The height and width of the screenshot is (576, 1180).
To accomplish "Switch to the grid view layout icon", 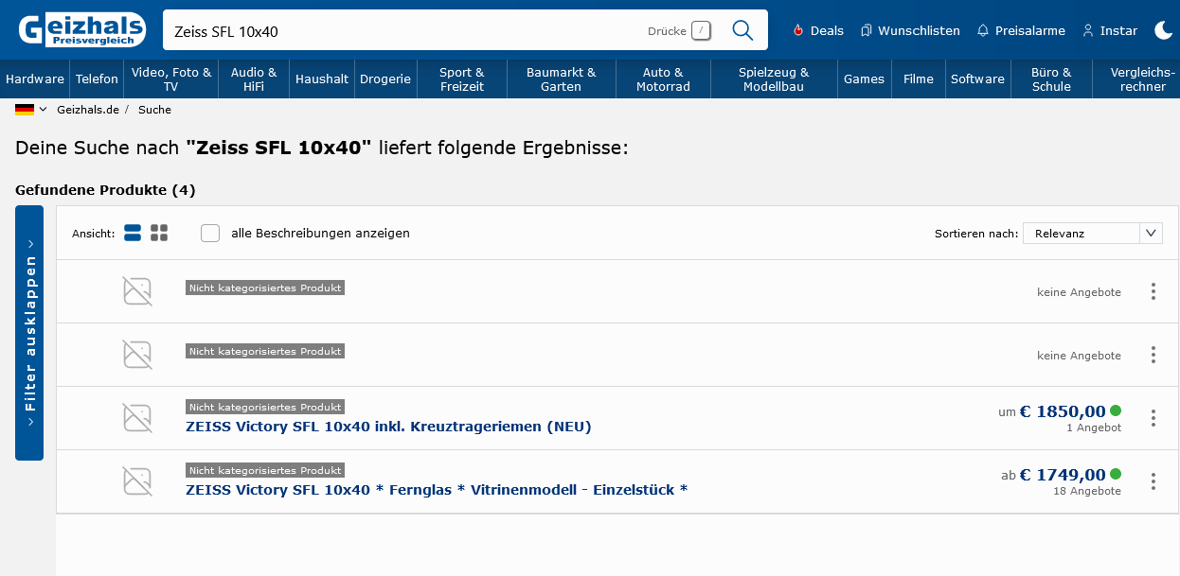I will (x=159, y=233).
